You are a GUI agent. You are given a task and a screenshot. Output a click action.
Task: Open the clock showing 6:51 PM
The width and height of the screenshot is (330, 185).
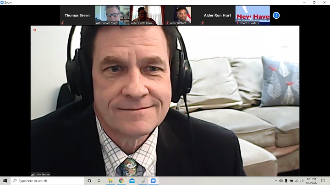[311, 180]
